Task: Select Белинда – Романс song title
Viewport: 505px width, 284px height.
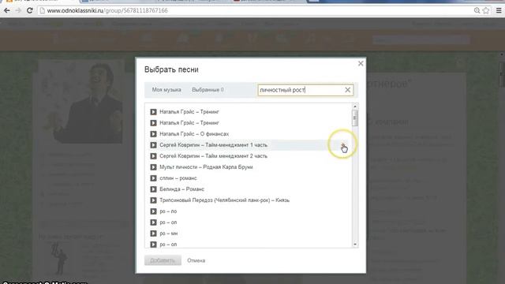Action: (x=182, y=189)
